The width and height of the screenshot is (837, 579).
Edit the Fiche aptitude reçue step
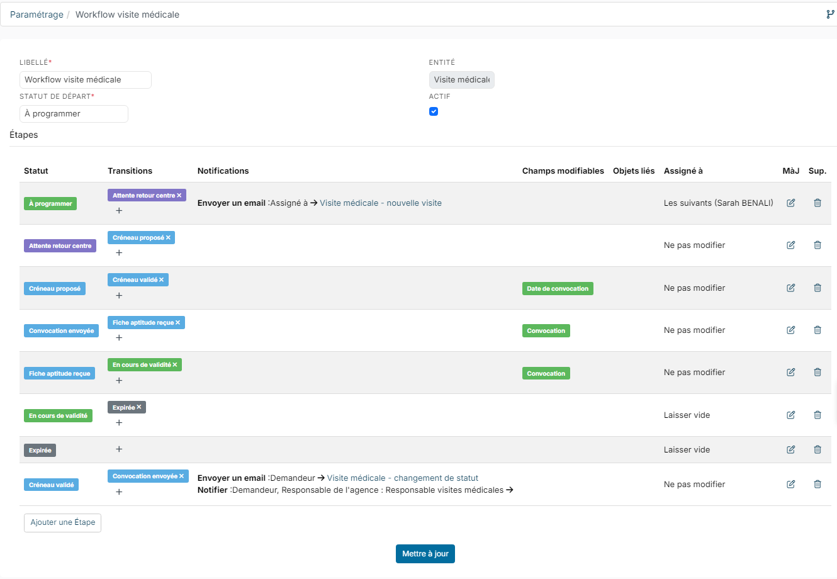point(791,372)
